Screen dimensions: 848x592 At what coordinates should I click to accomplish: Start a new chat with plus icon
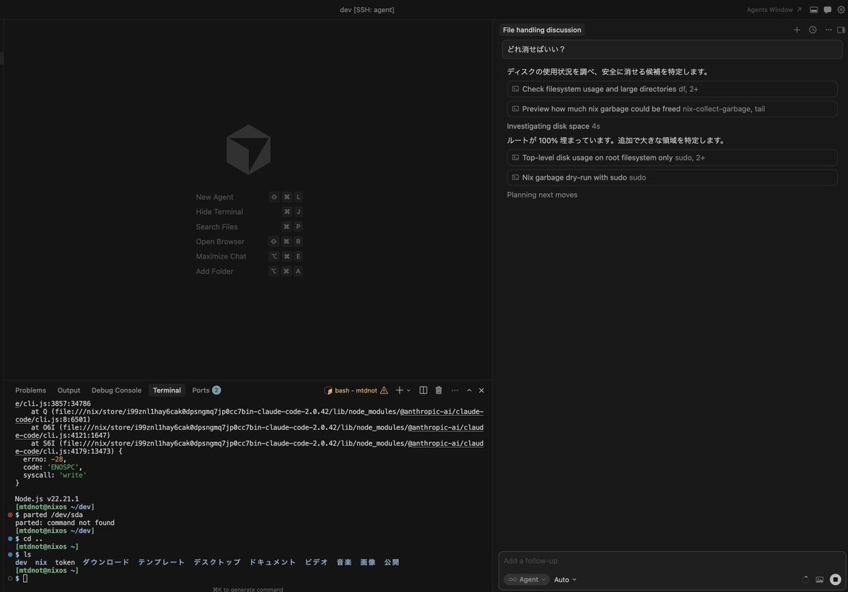coord(796,30)
